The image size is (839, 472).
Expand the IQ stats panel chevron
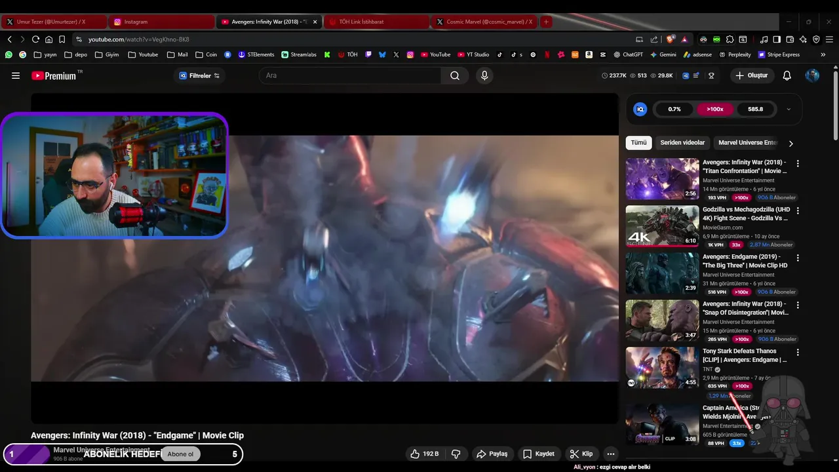[x=789, y=109]
